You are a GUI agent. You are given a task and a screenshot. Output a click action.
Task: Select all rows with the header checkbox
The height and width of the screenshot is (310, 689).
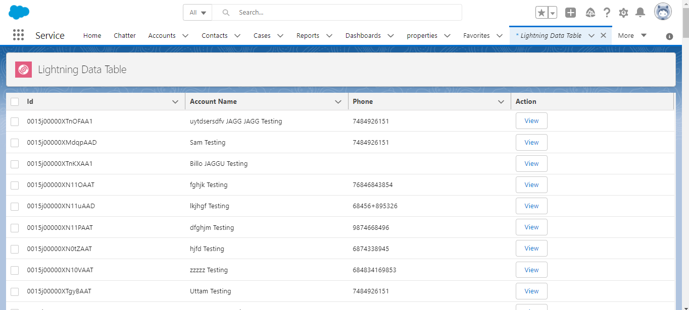pyautogui.click(x=15, y=101)
